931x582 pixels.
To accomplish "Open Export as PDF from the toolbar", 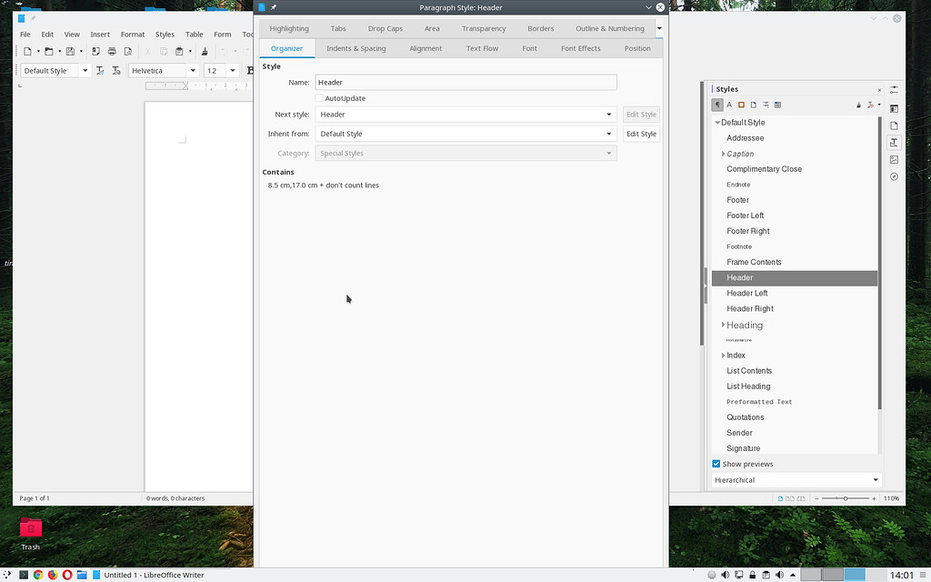I will click(x=96, y=52).
